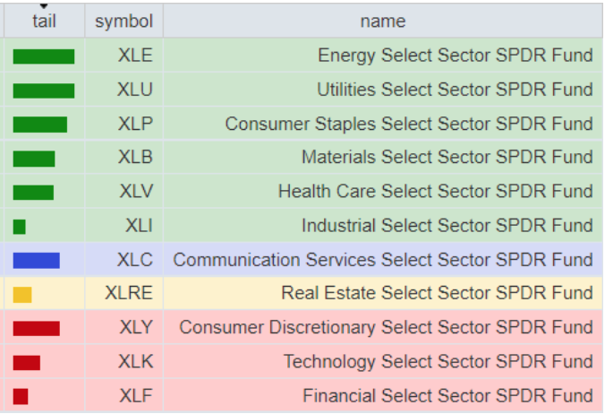Click the red tail bar for XLY
This screenshot has height=414, width=605.
(x=37, y=328)
